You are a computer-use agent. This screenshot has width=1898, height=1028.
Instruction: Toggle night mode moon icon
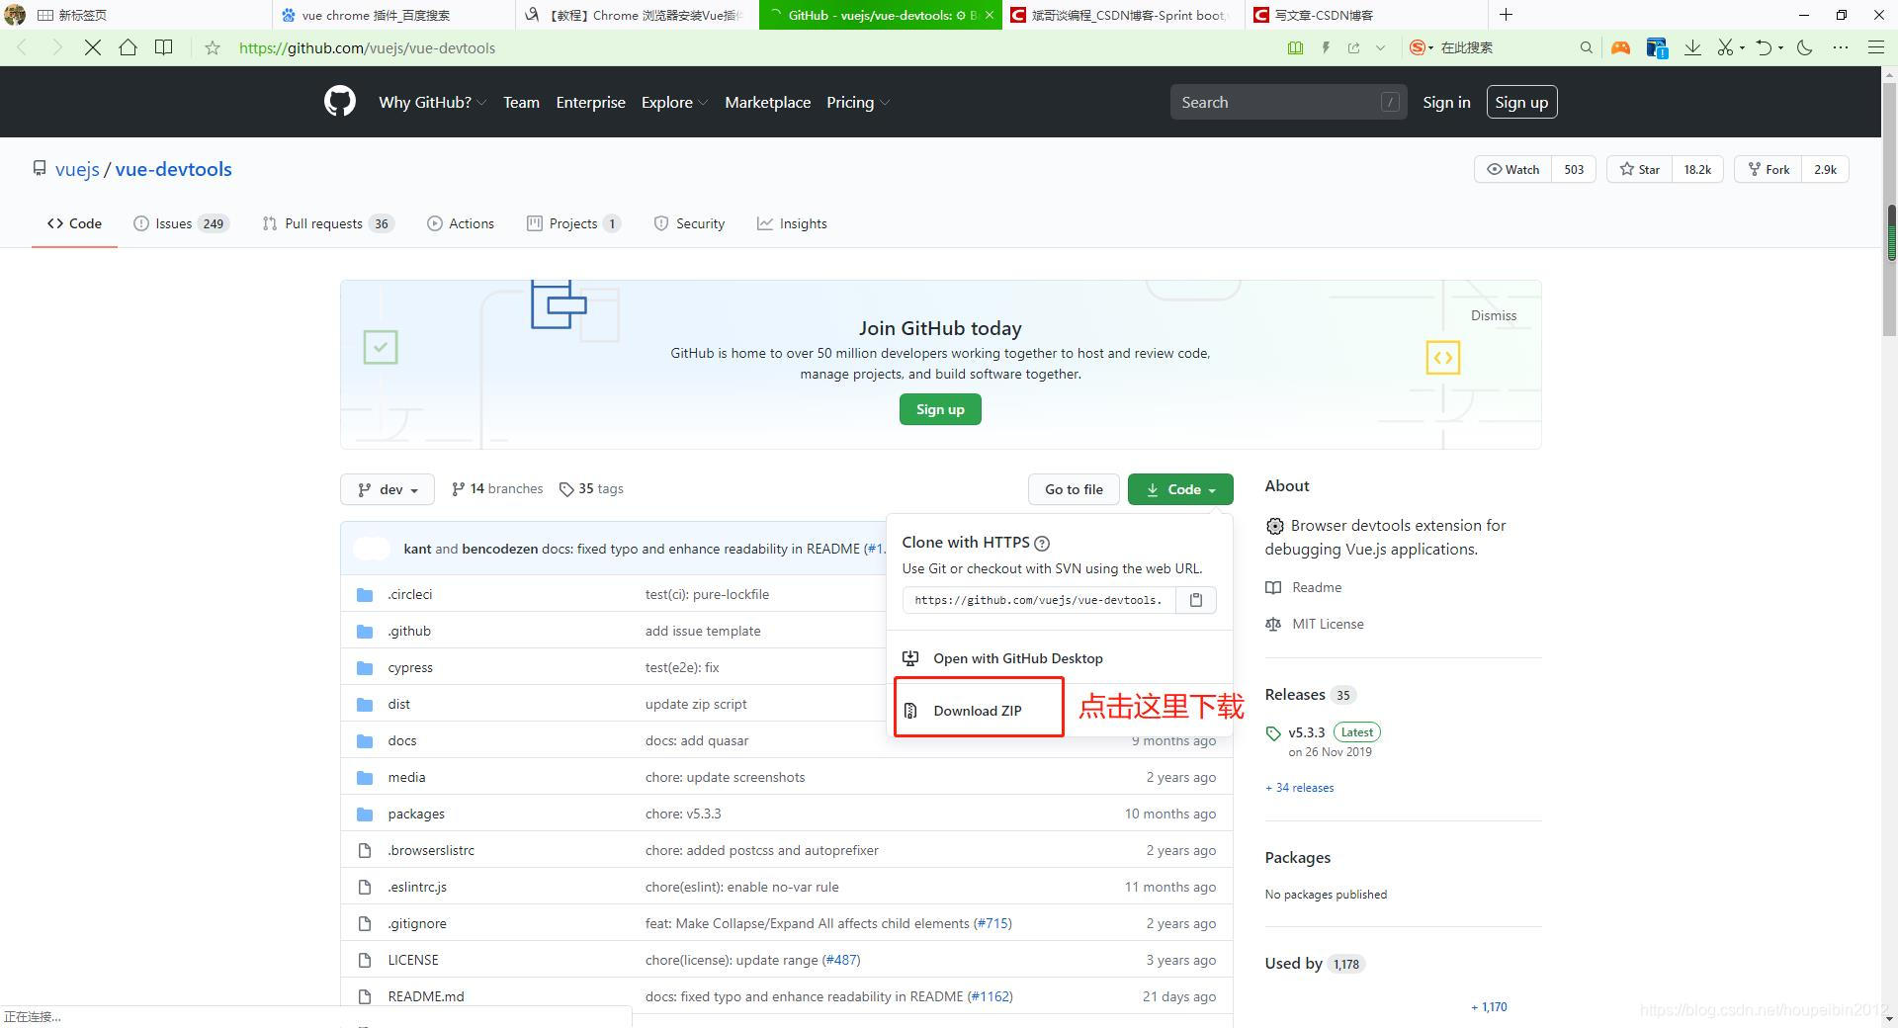[1805, 47]
